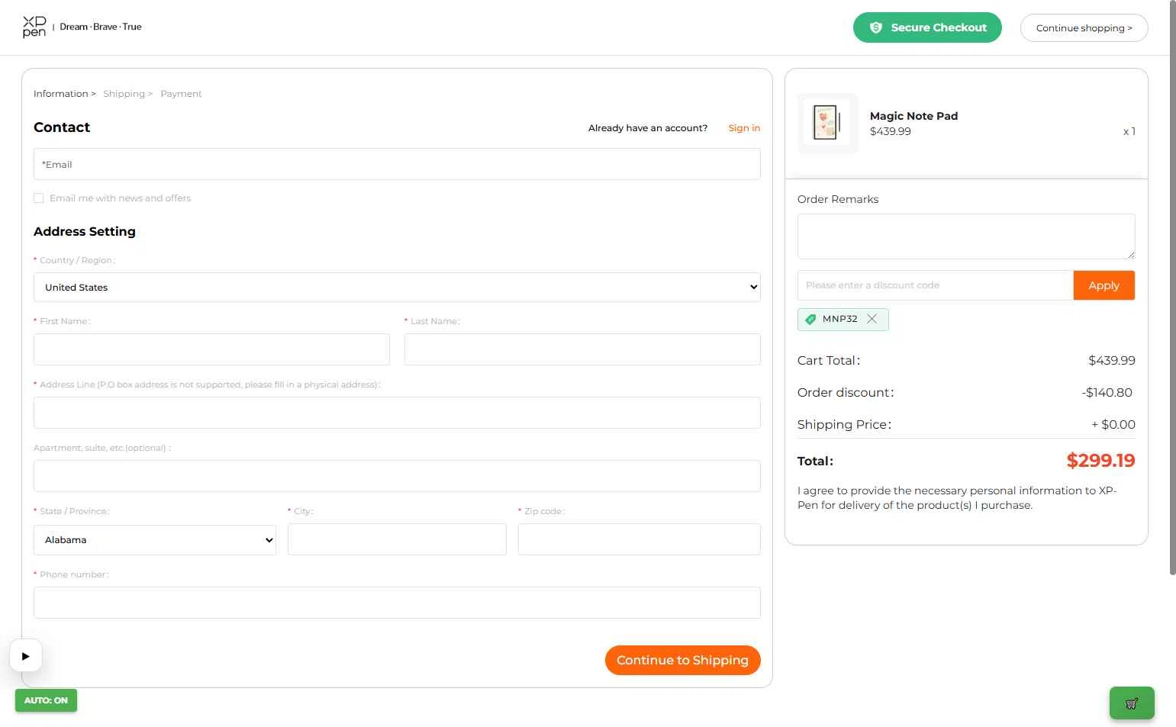1176x727 pixels.
Task: Open the State / Province dropdown
Action: (155, 540)
